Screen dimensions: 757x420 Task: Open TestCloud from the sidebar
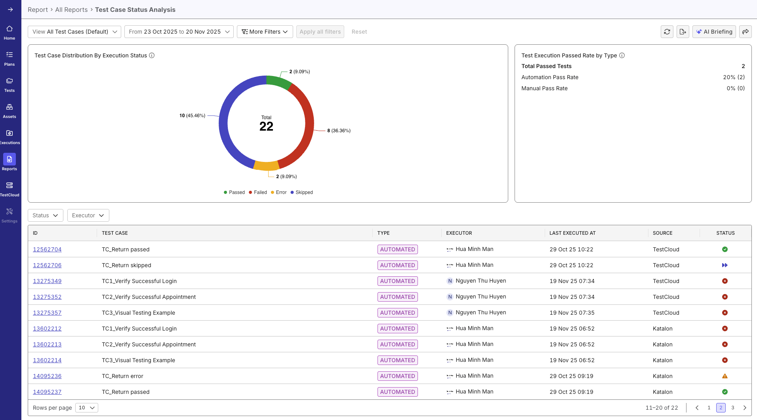pyautogui.click(x=10, y=188)
